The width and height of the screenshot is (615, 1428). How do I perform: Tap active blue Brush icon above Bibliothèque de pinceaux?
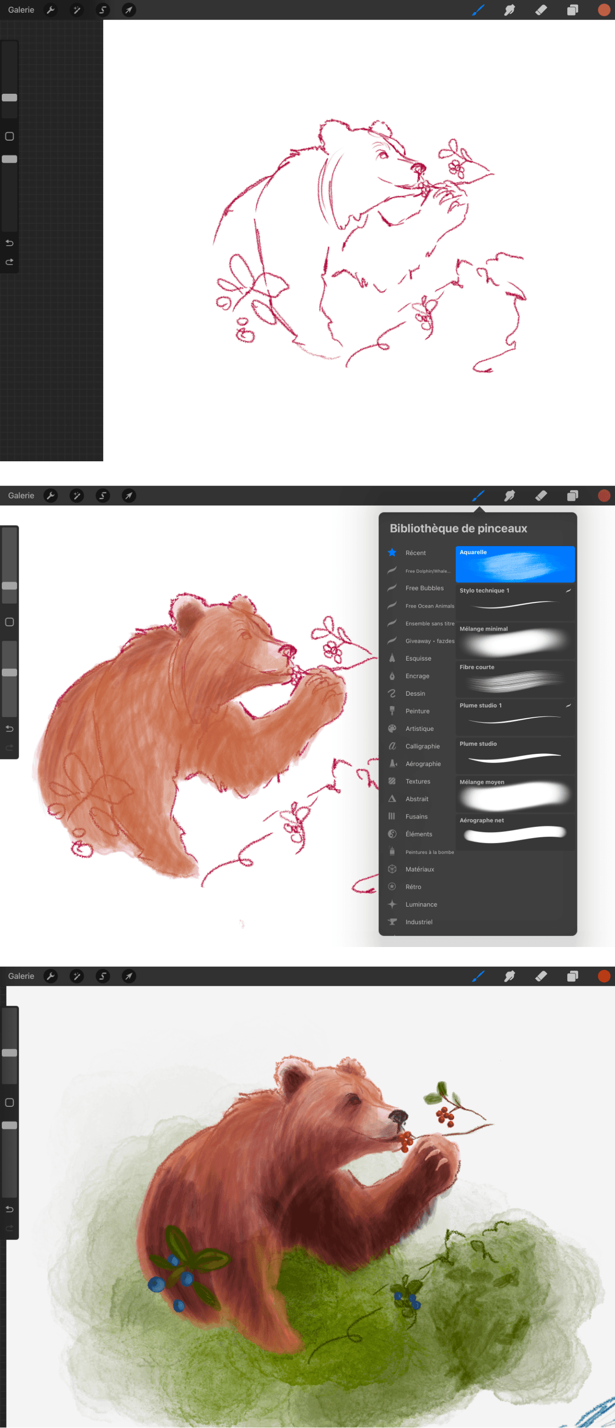(478, 496)
